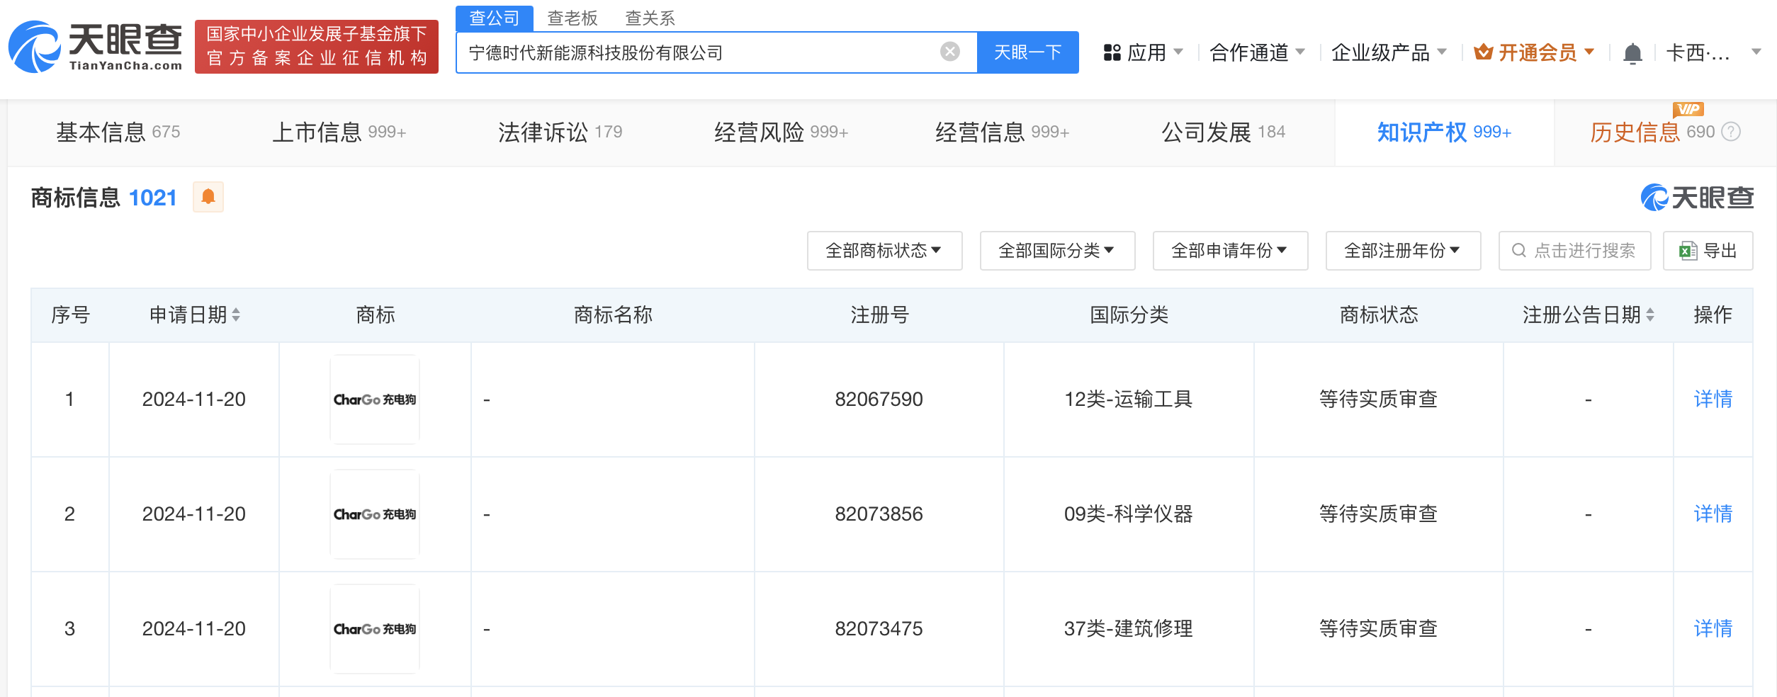
Task: Open the 全部申请年份 dropdown
Action: point(1229,251)
